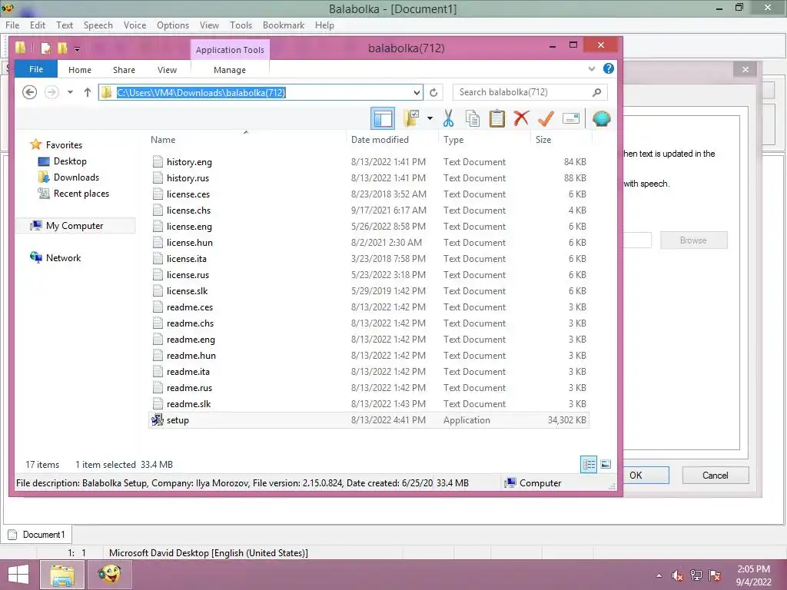This screenshot has width=787, height=590.
Task: Open the File tab in Explorer
Action: pos(36,69)
